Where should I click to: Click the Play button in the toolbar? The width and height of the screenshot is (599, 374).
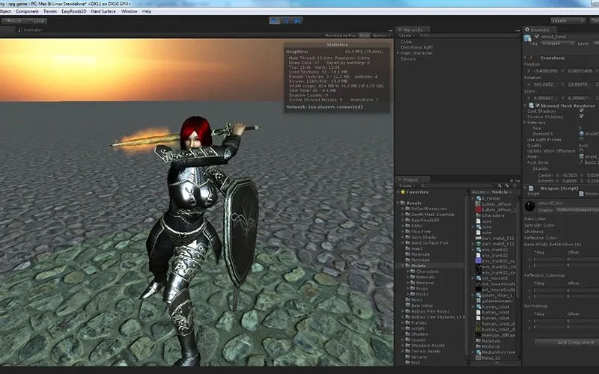pos(274,21)
